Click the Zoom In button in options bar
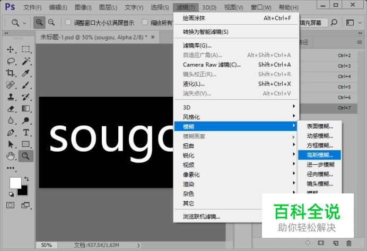 39,22
